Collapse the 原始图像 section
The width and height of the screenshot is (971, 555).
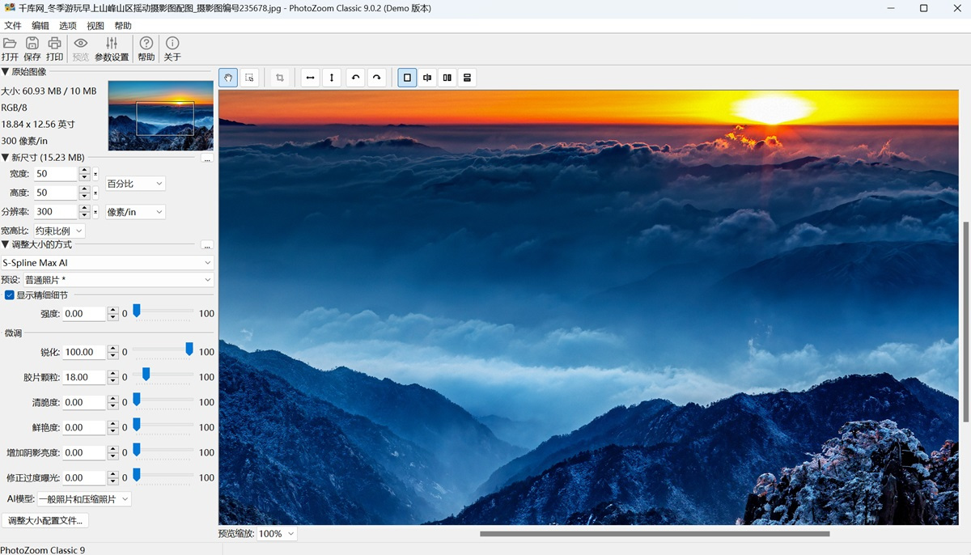coord(6,72)
